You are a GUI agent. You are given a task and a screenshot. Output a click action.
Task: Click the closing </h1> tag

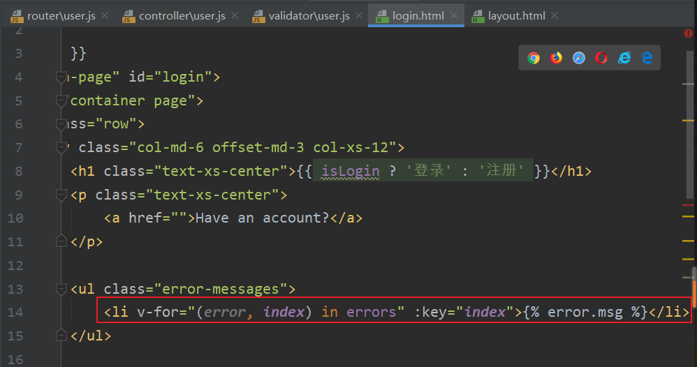point(571,171)
